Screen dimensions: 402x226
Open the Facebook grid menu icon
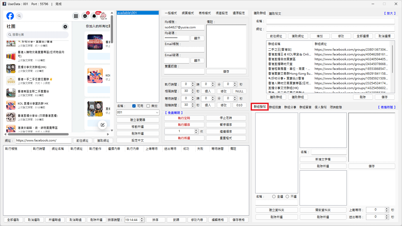76,16
